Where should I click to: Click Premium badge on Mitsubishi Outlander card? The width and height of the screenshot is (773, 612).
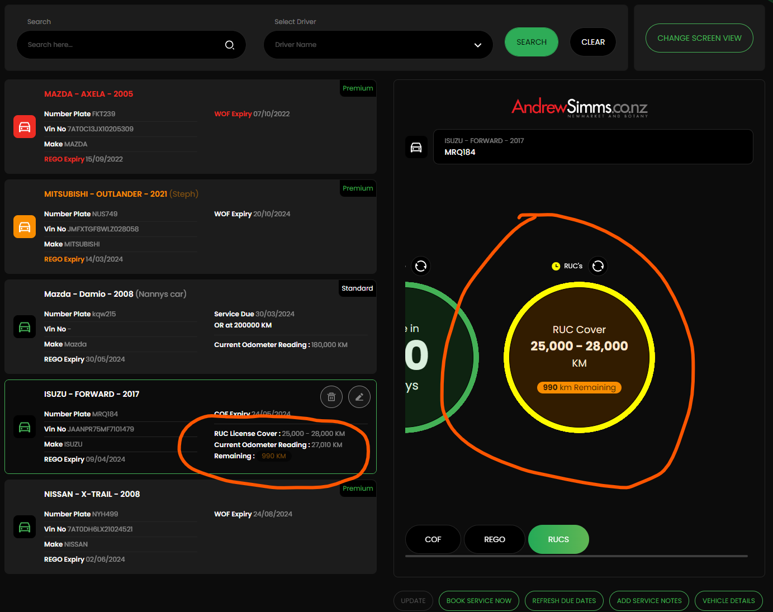click(x=358, y=188)
